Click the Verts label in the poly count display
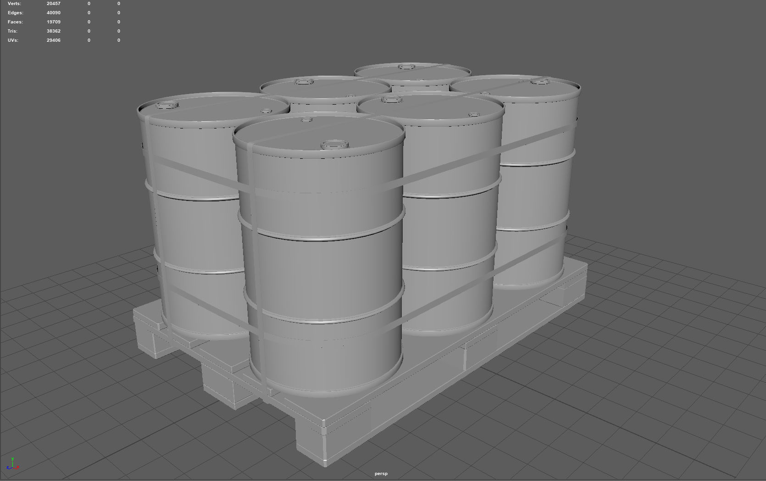 coord(15,4)
